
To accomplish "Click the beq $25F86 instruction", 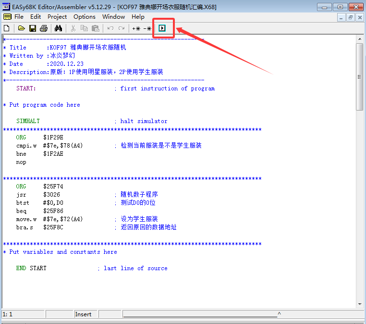I will [40, 211].
